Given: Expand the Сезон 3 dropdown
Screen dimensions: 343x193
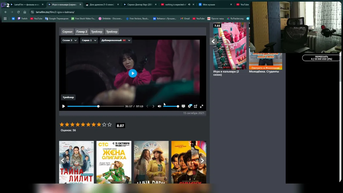Looking at the screenshot, I should click(x=69, y=40).
